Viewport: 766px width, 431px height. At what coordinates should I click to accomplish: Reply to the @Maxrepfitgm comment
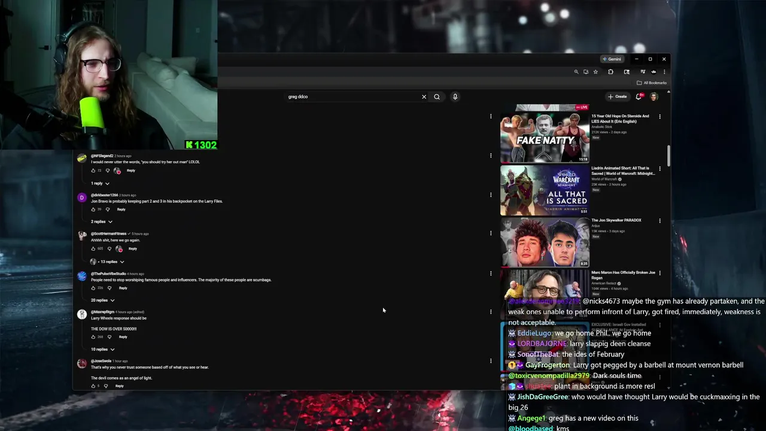click(123, 337)
